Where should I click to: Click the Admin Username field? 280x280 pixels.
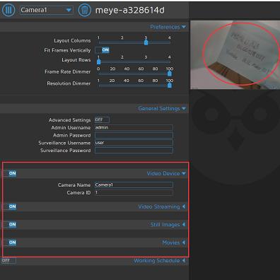[134, 128]
